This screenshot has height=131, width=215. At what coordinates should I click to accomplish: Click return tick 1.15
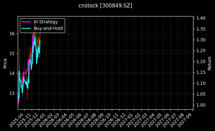point(201,72)
